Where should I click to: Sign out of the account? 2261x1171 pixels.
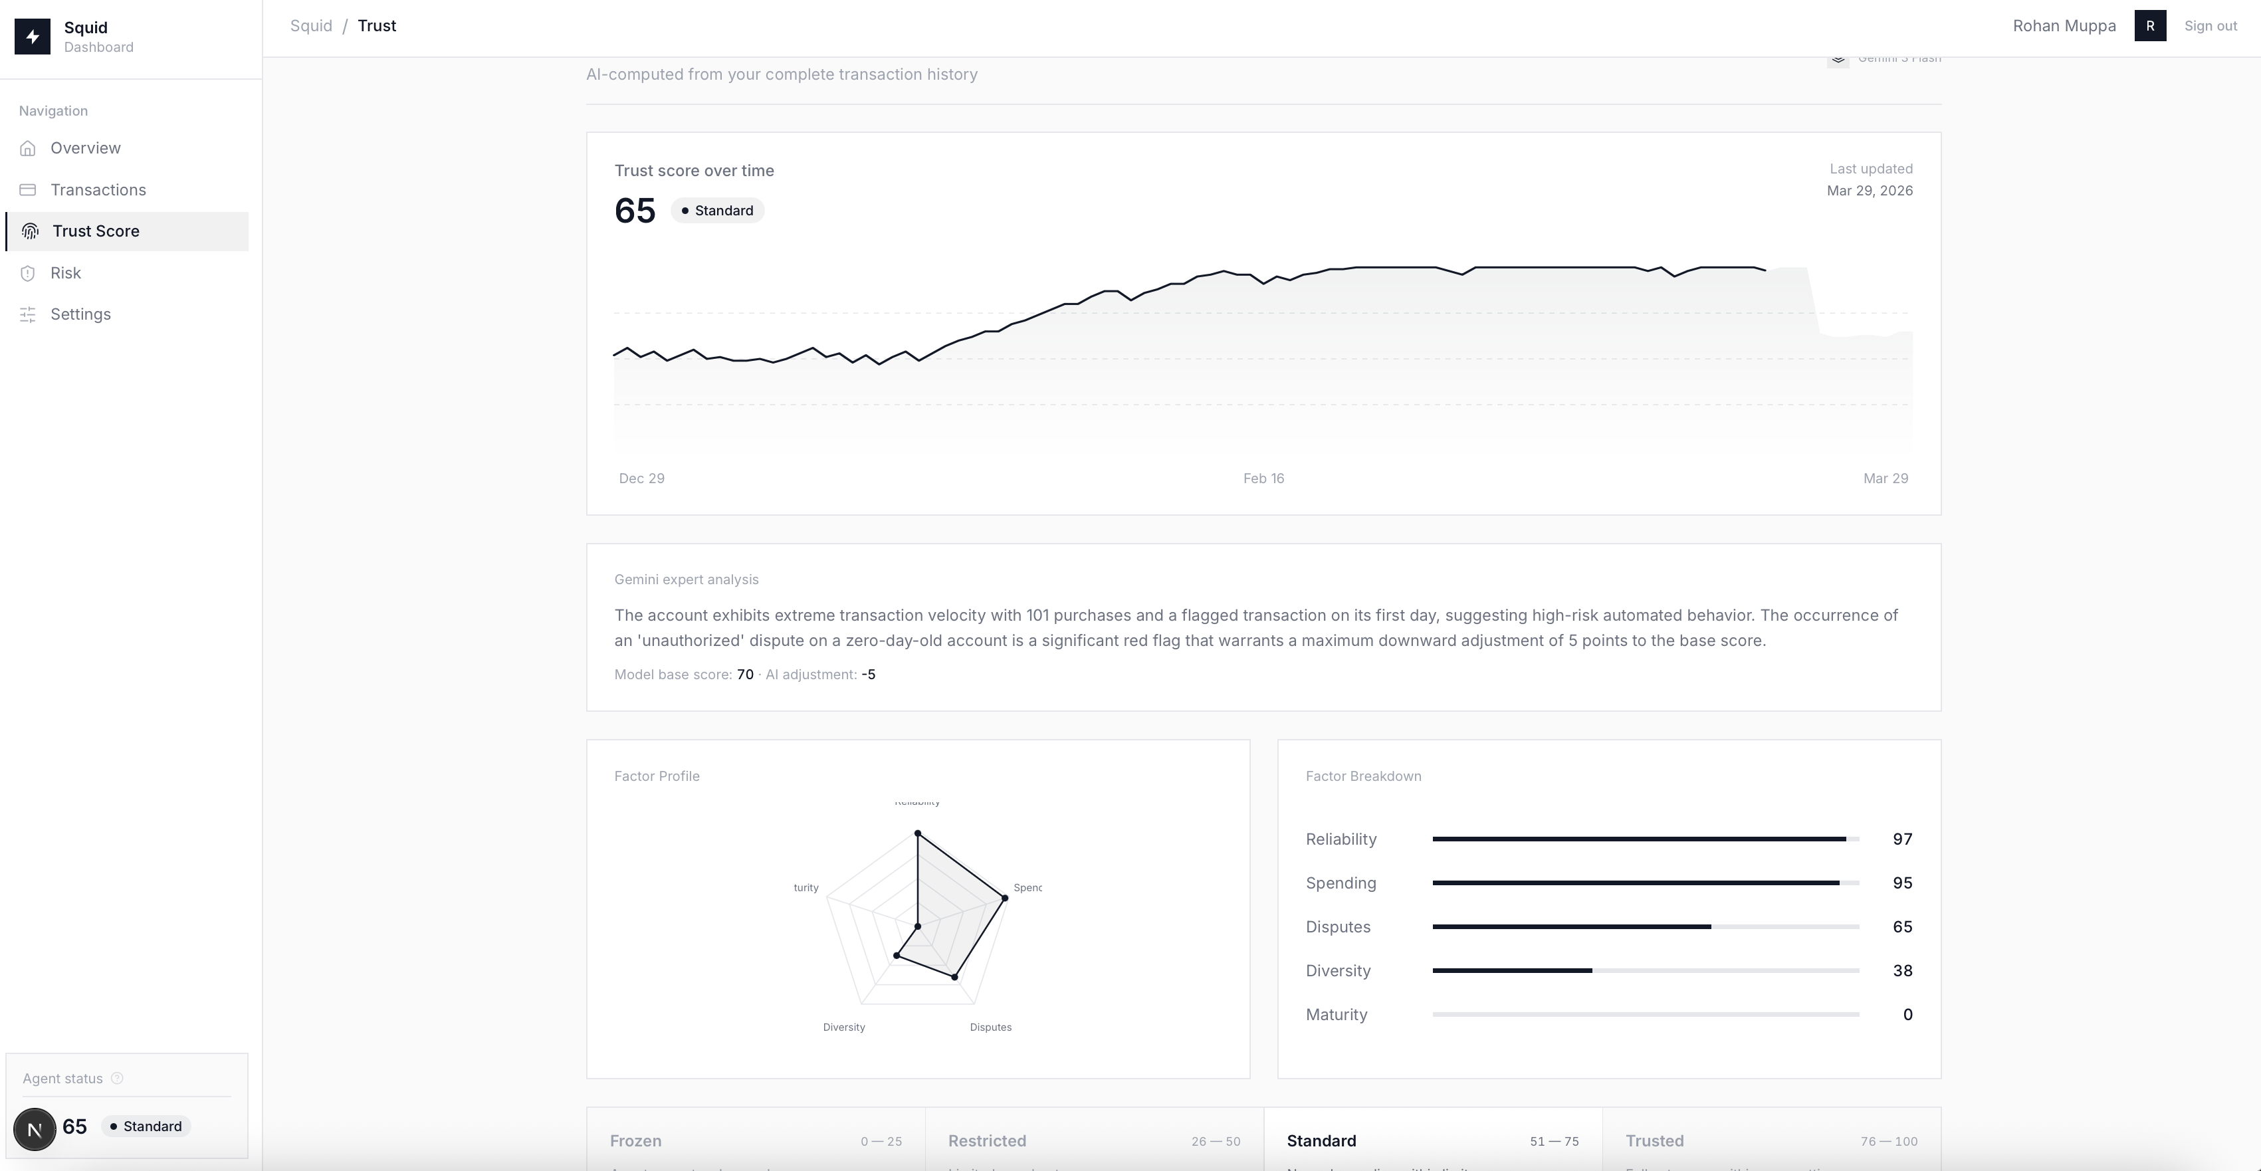pos(2210,25)
